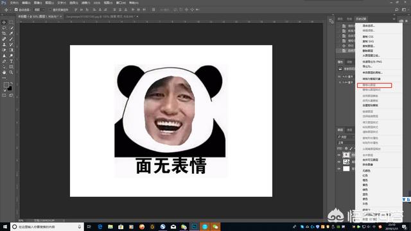411x231 pixels.
Task: Open the workspace switcher icon
Action: click(404, 10)
